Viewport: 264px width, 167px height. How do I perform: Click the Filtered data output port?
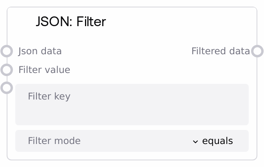257,51
